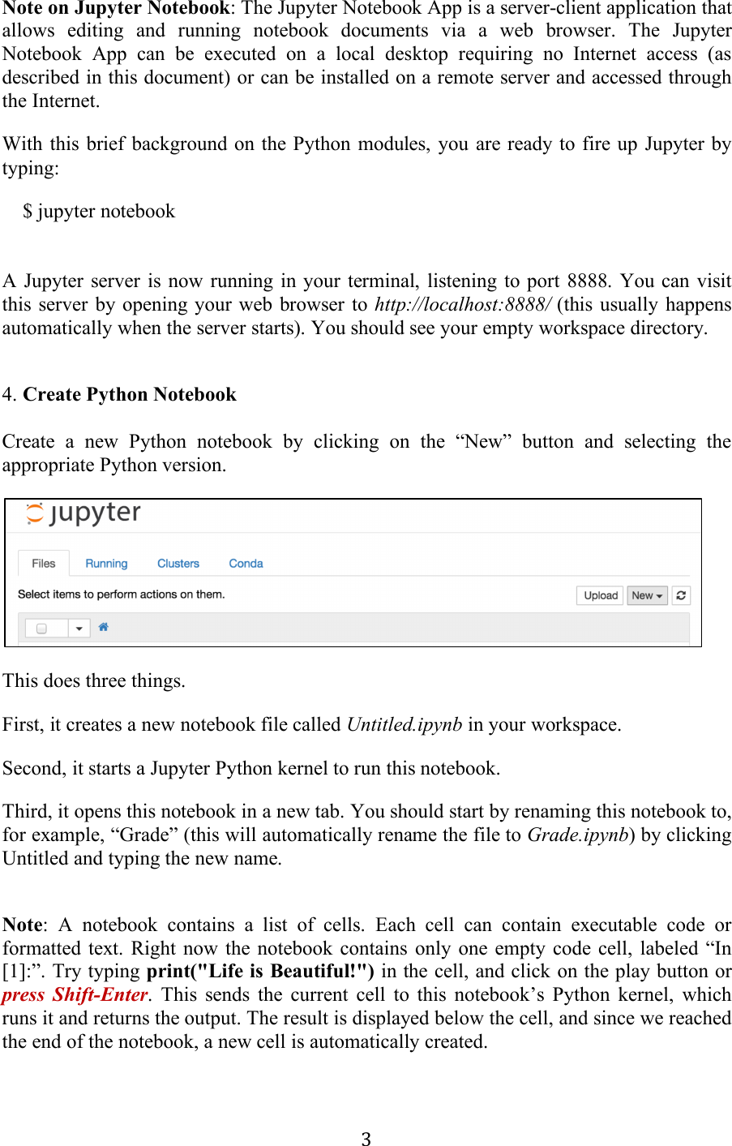
Task: Click the orange Jupyter planet icon
Action: click(x=35, y=513)
